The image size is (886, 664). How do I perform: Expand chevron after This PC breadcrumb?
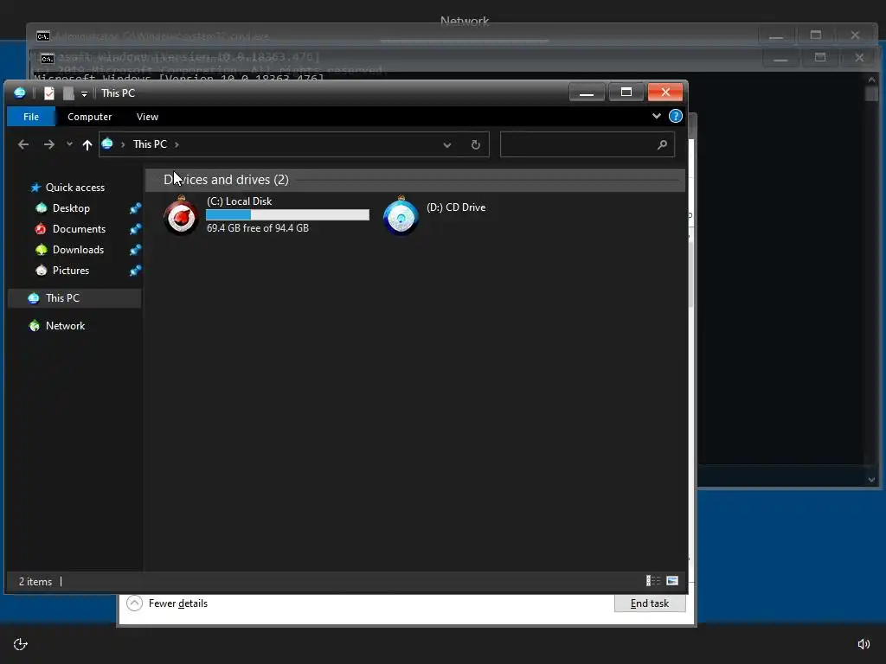[x=177, y=144]
